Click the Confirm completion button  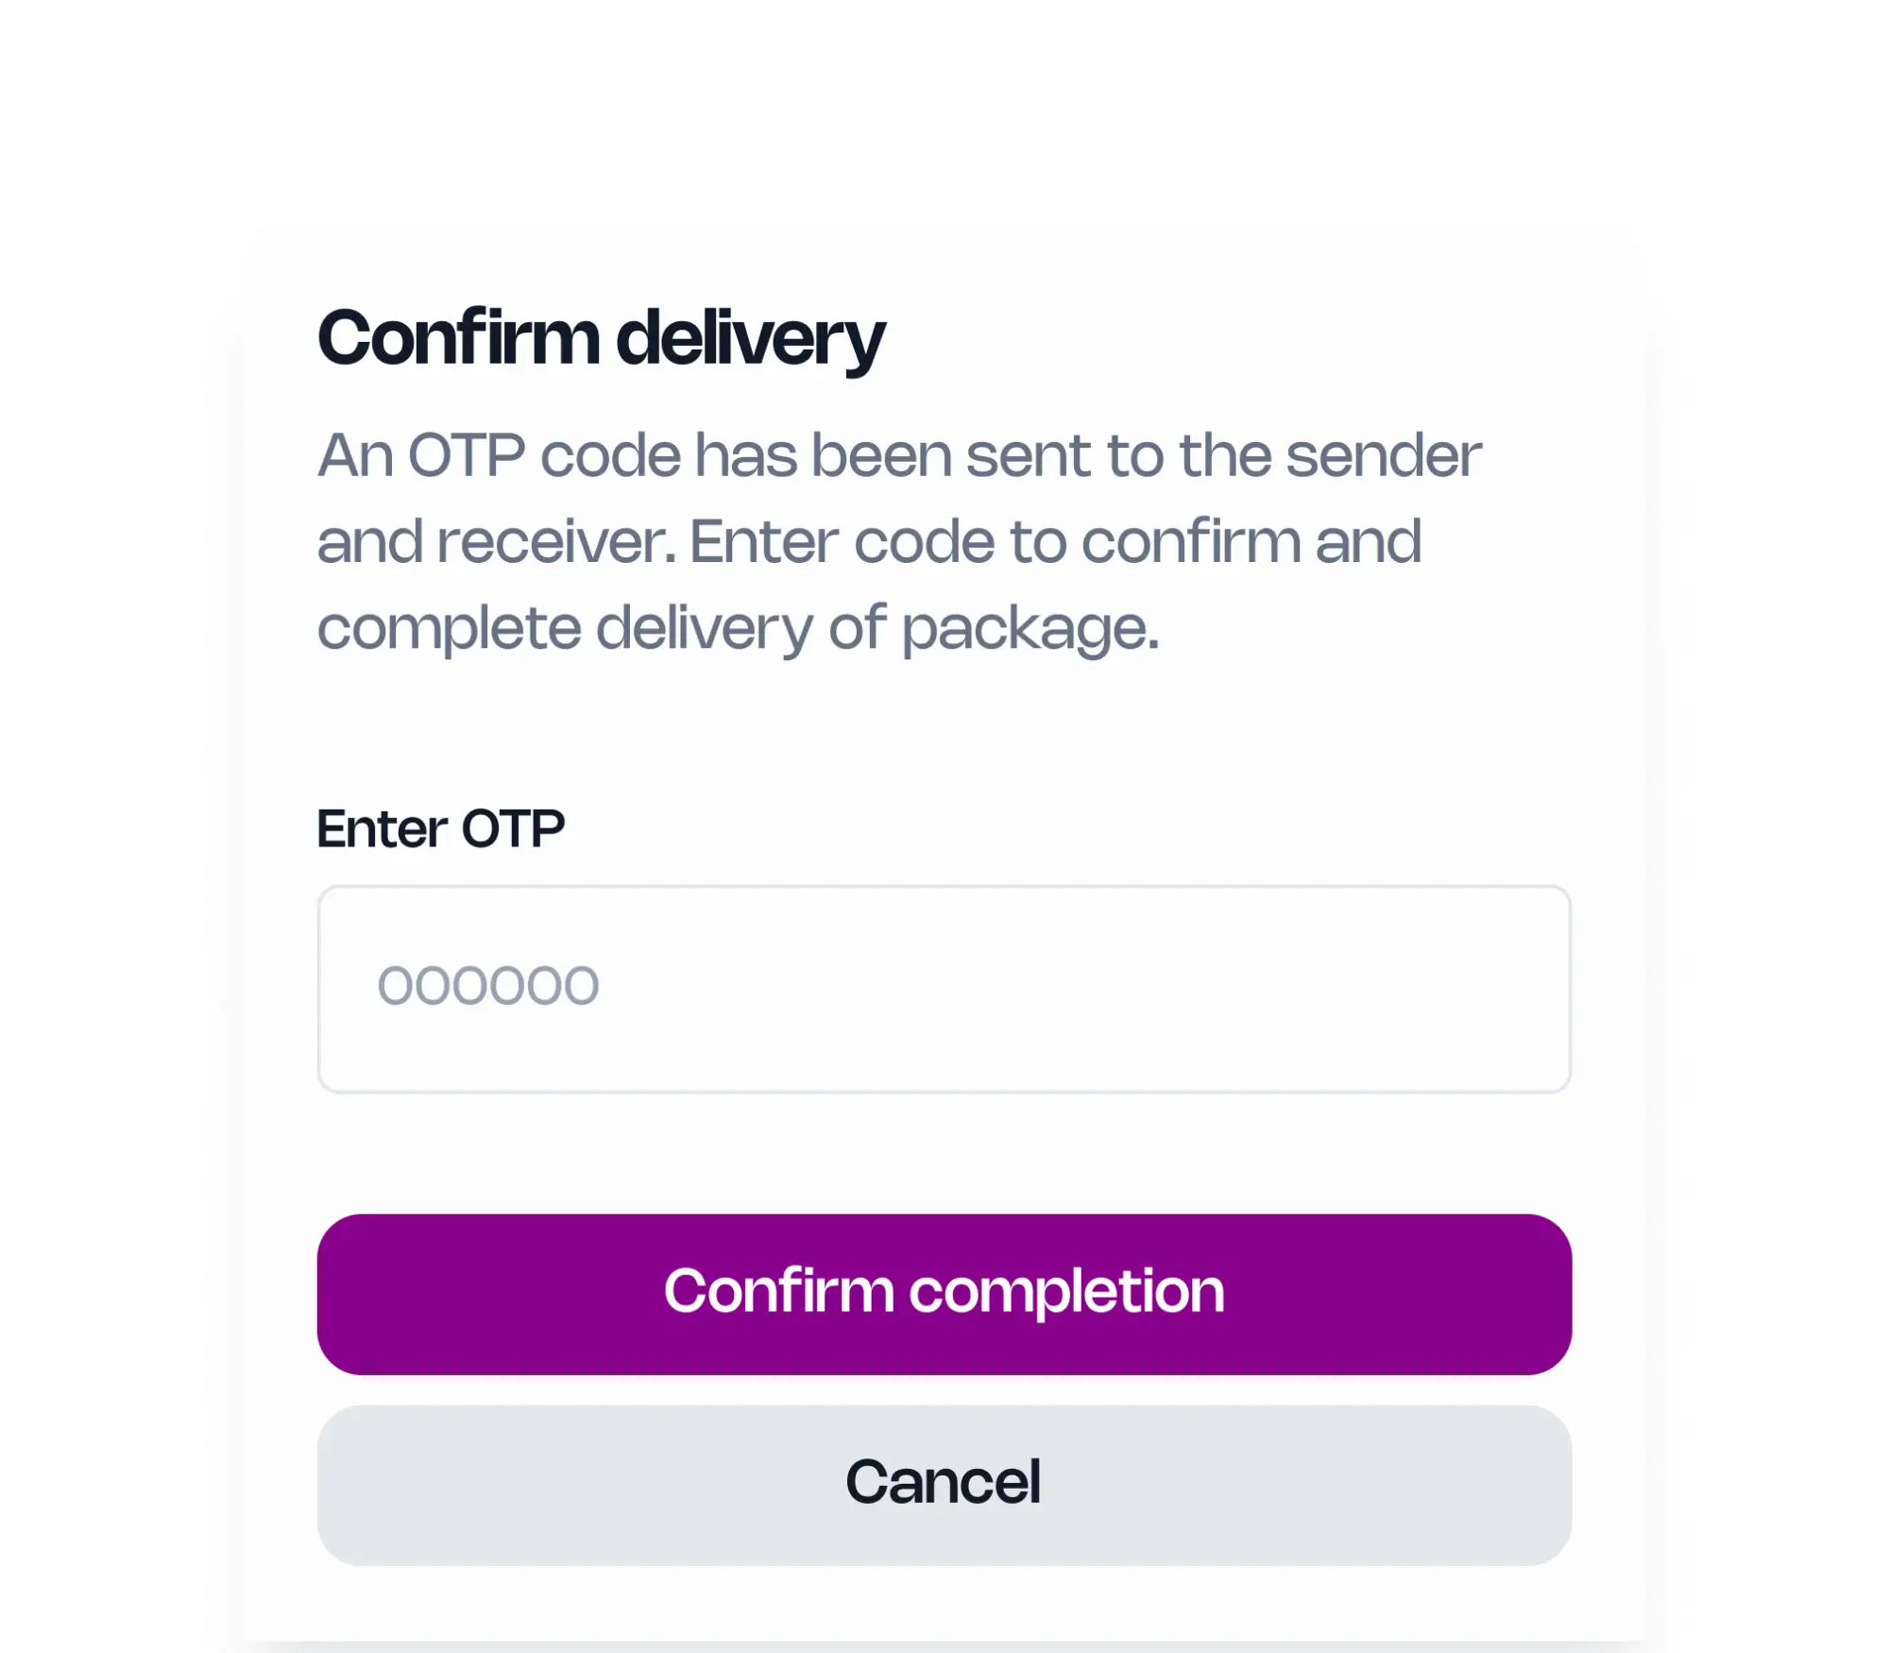pyautogui.click(x=944, y=1294)
